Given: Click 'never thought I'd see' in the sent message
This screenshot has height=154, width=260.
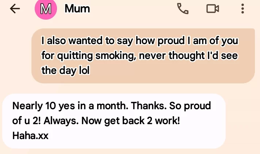Looking at the screenshot, I should tap(188, 56).
